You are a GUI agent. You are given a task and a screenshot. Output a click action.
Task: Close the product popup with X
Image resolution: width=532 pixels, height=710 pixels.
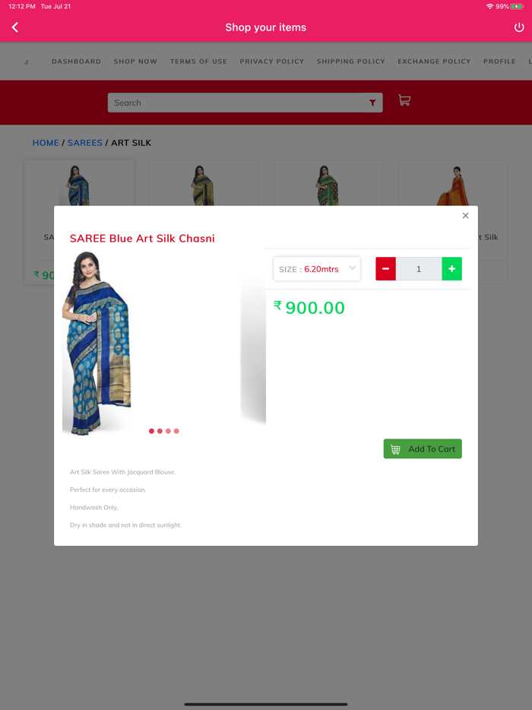coord(465,216)
